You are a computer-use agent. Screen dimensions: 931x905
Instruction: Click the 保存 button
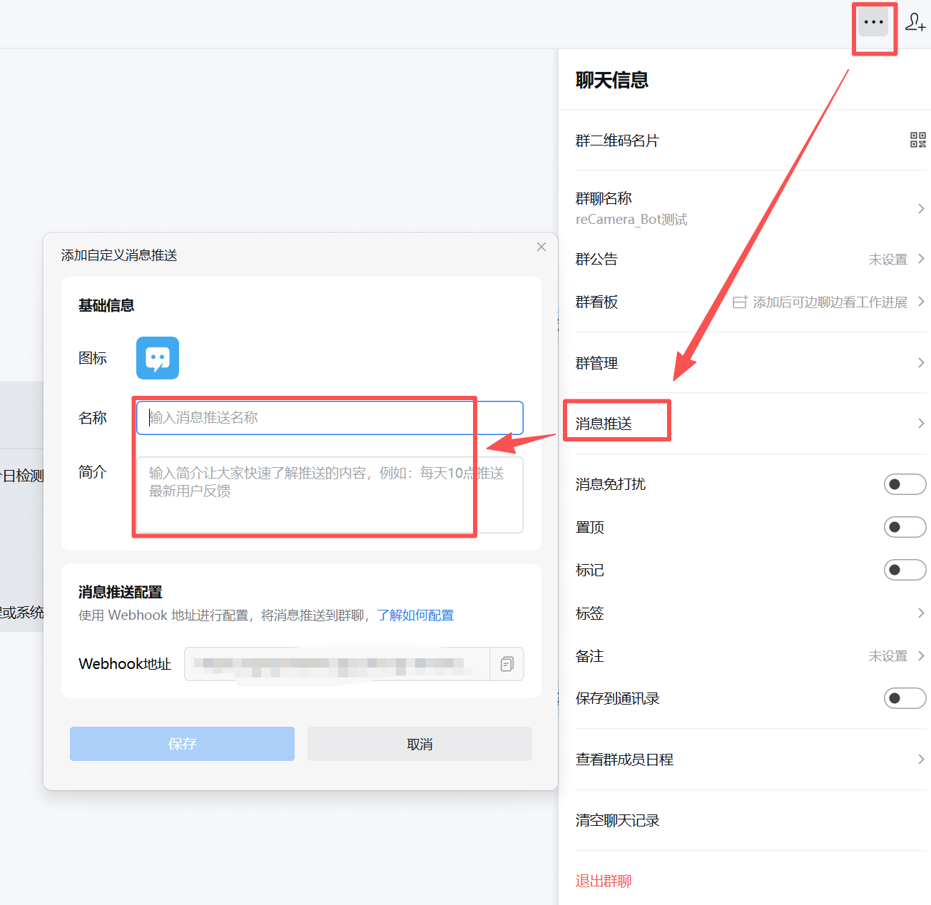point(182,744)
